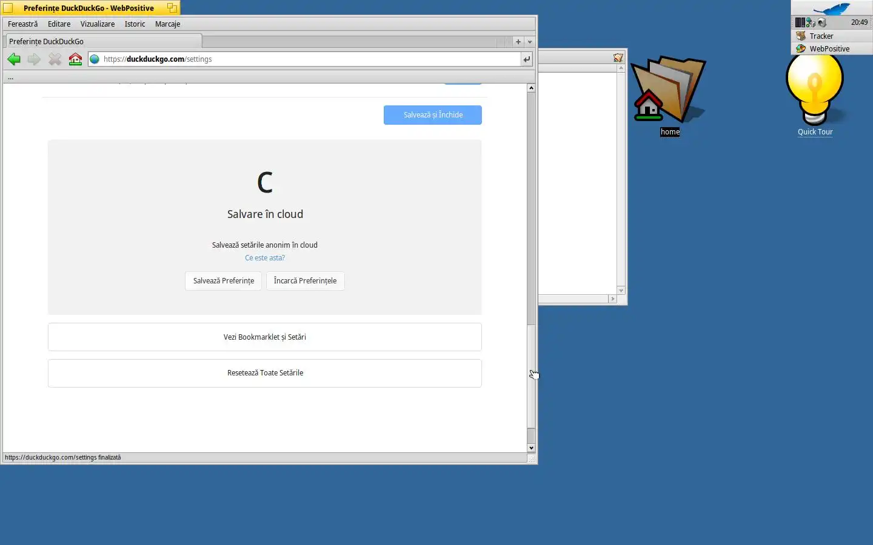Viewport: 873px width, 545px height.
Task: Click the close box on WebPositive title tab
Action: [x=8, y=8]
